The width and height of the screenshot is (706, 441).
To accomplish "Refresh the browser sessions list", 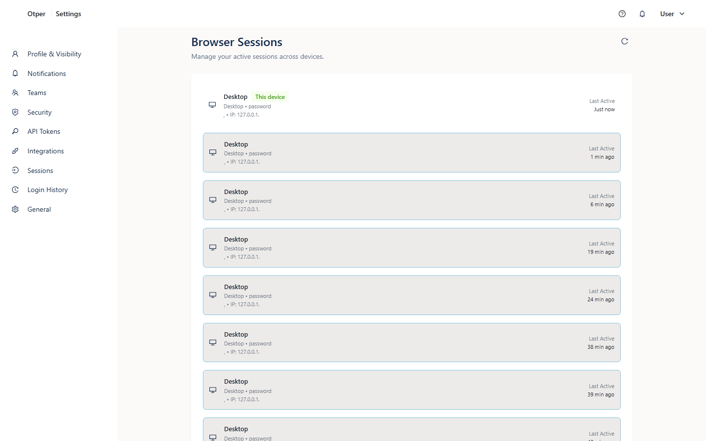I will pyautogui.click(x=625, y=41).
